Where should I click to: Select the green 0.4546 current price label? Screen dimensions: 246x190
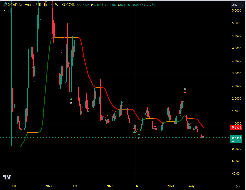coord(236,139)
